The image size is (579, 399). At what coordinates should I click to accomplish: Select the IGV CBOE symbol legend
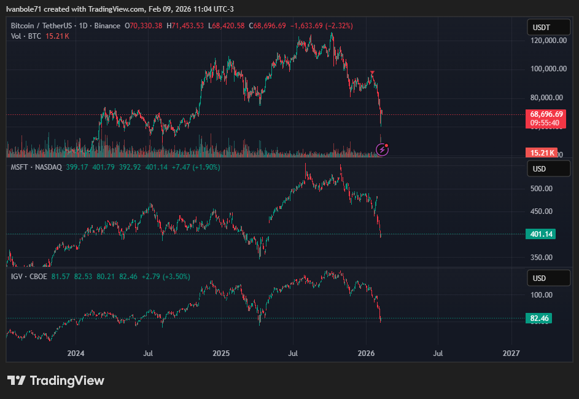(x=28, y=277)
